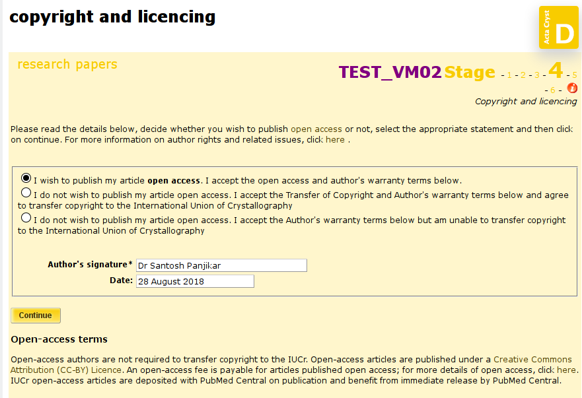
Task: Go to stage 1 of submission
Action: 509,75
